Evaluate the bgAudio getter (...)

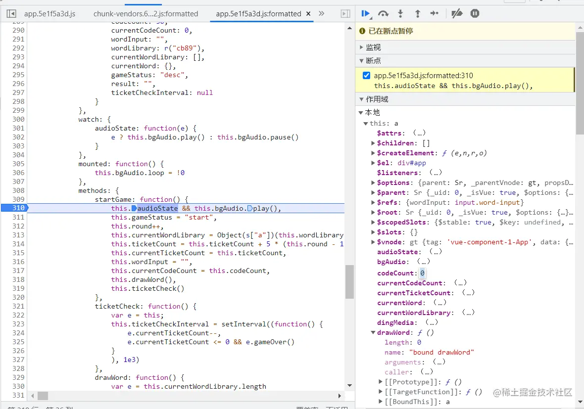pos(424,262)
